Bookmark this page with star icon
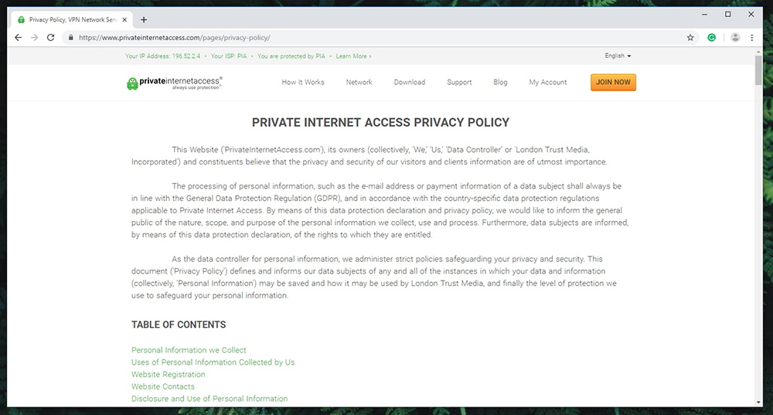This screenshot has height=415, width=773. [x=690, y=37]
